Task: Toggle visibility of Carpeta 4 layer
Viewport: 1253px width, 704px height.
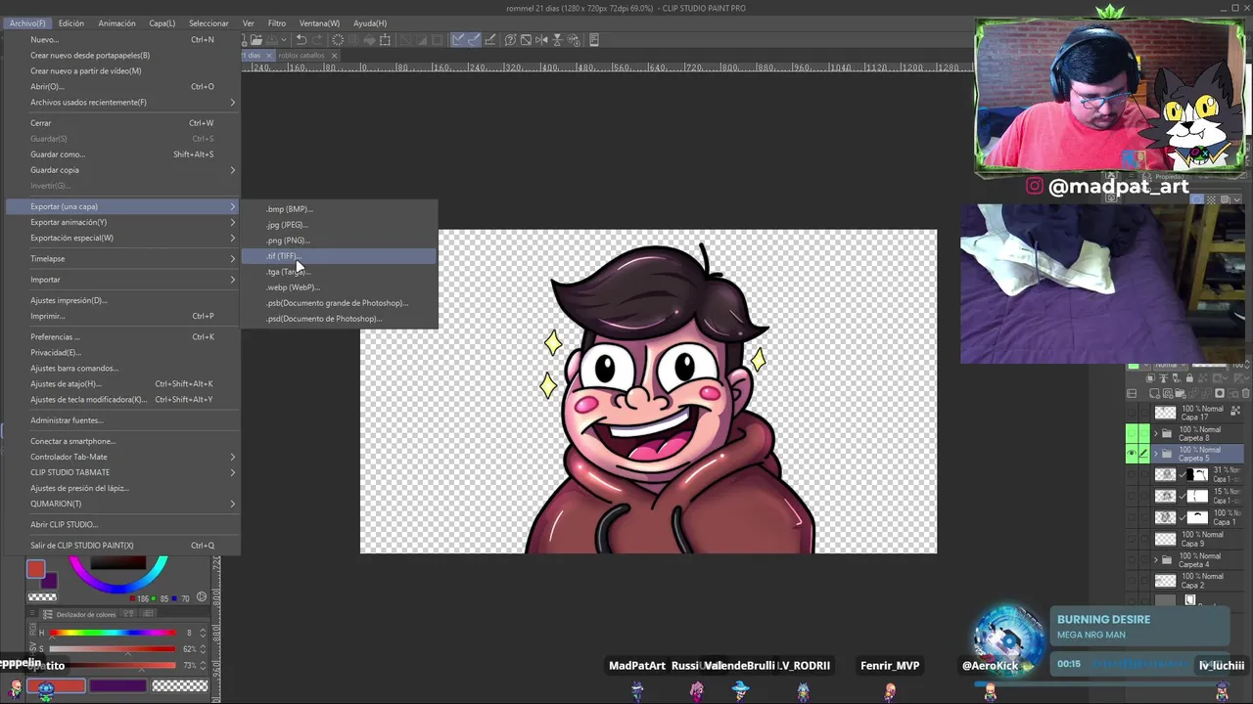Action: 1133,559
